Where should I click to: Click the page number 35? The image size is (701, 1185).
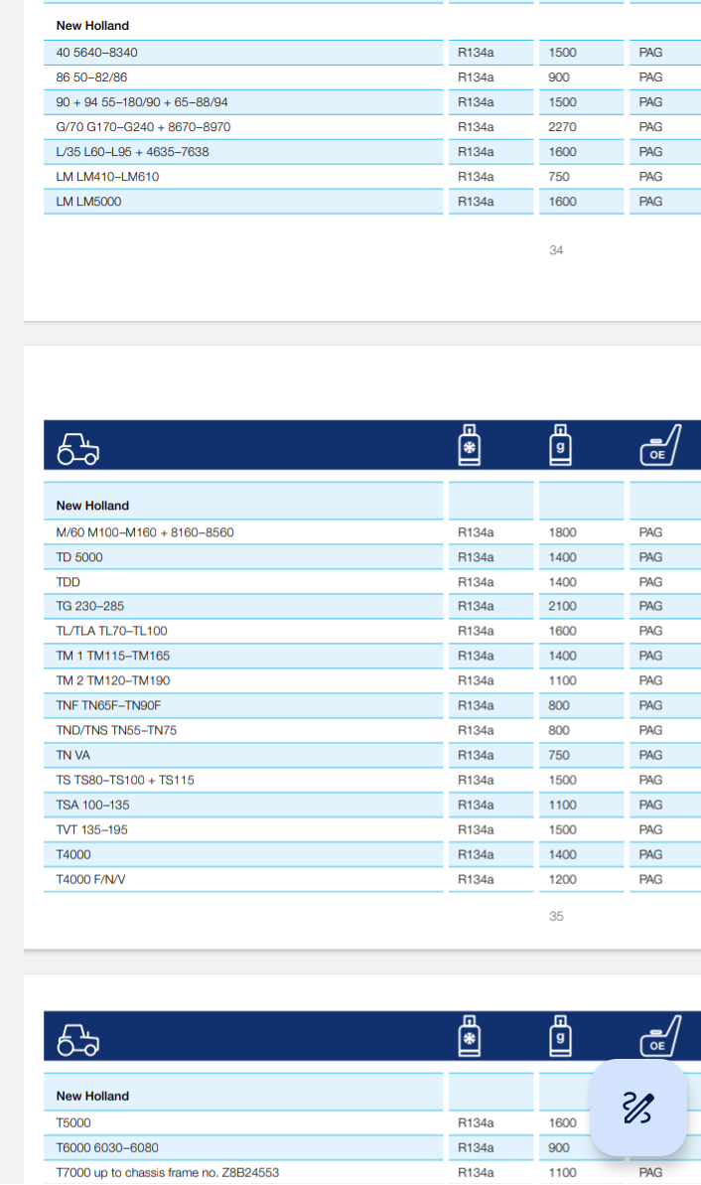[x=556, y=916]
